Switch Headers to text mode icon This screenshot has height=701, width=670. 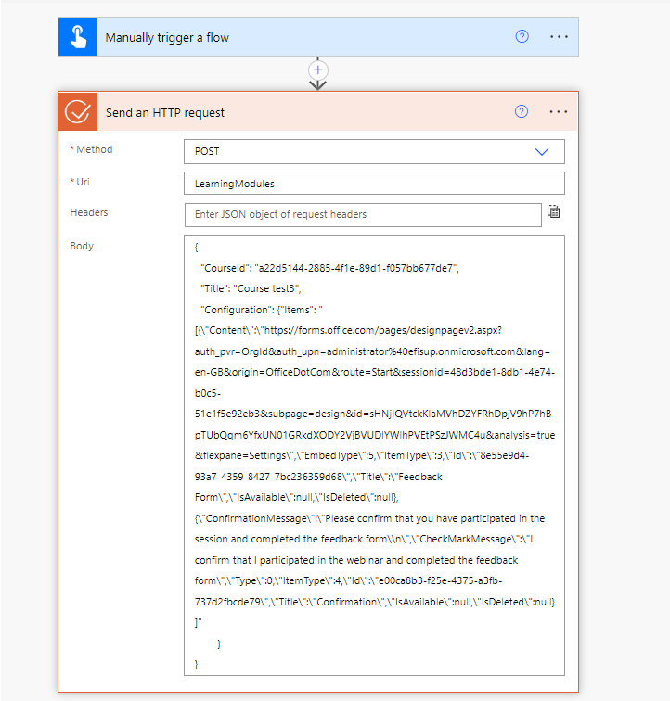tap(554, 212)
